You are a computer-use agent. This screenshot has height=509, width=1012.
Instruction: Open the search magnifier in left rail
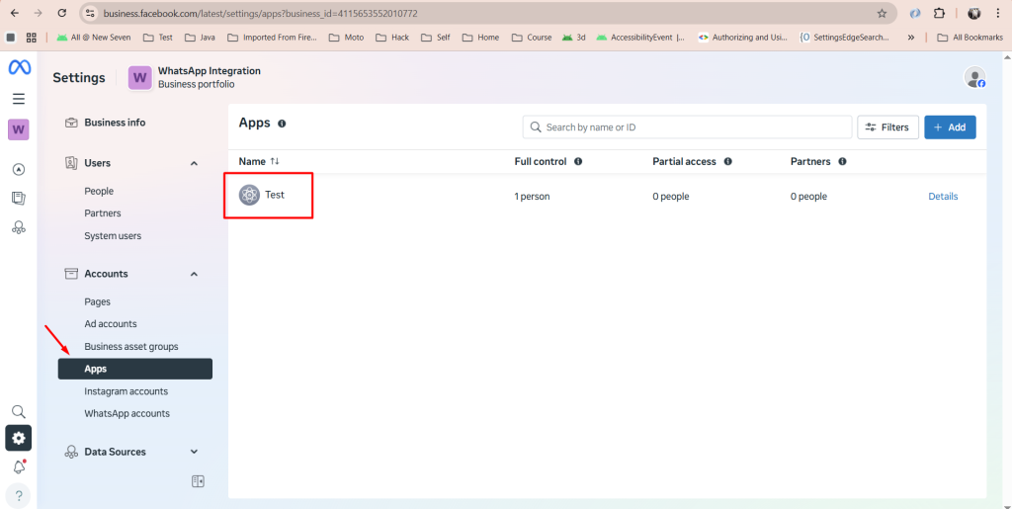(18, 411)
